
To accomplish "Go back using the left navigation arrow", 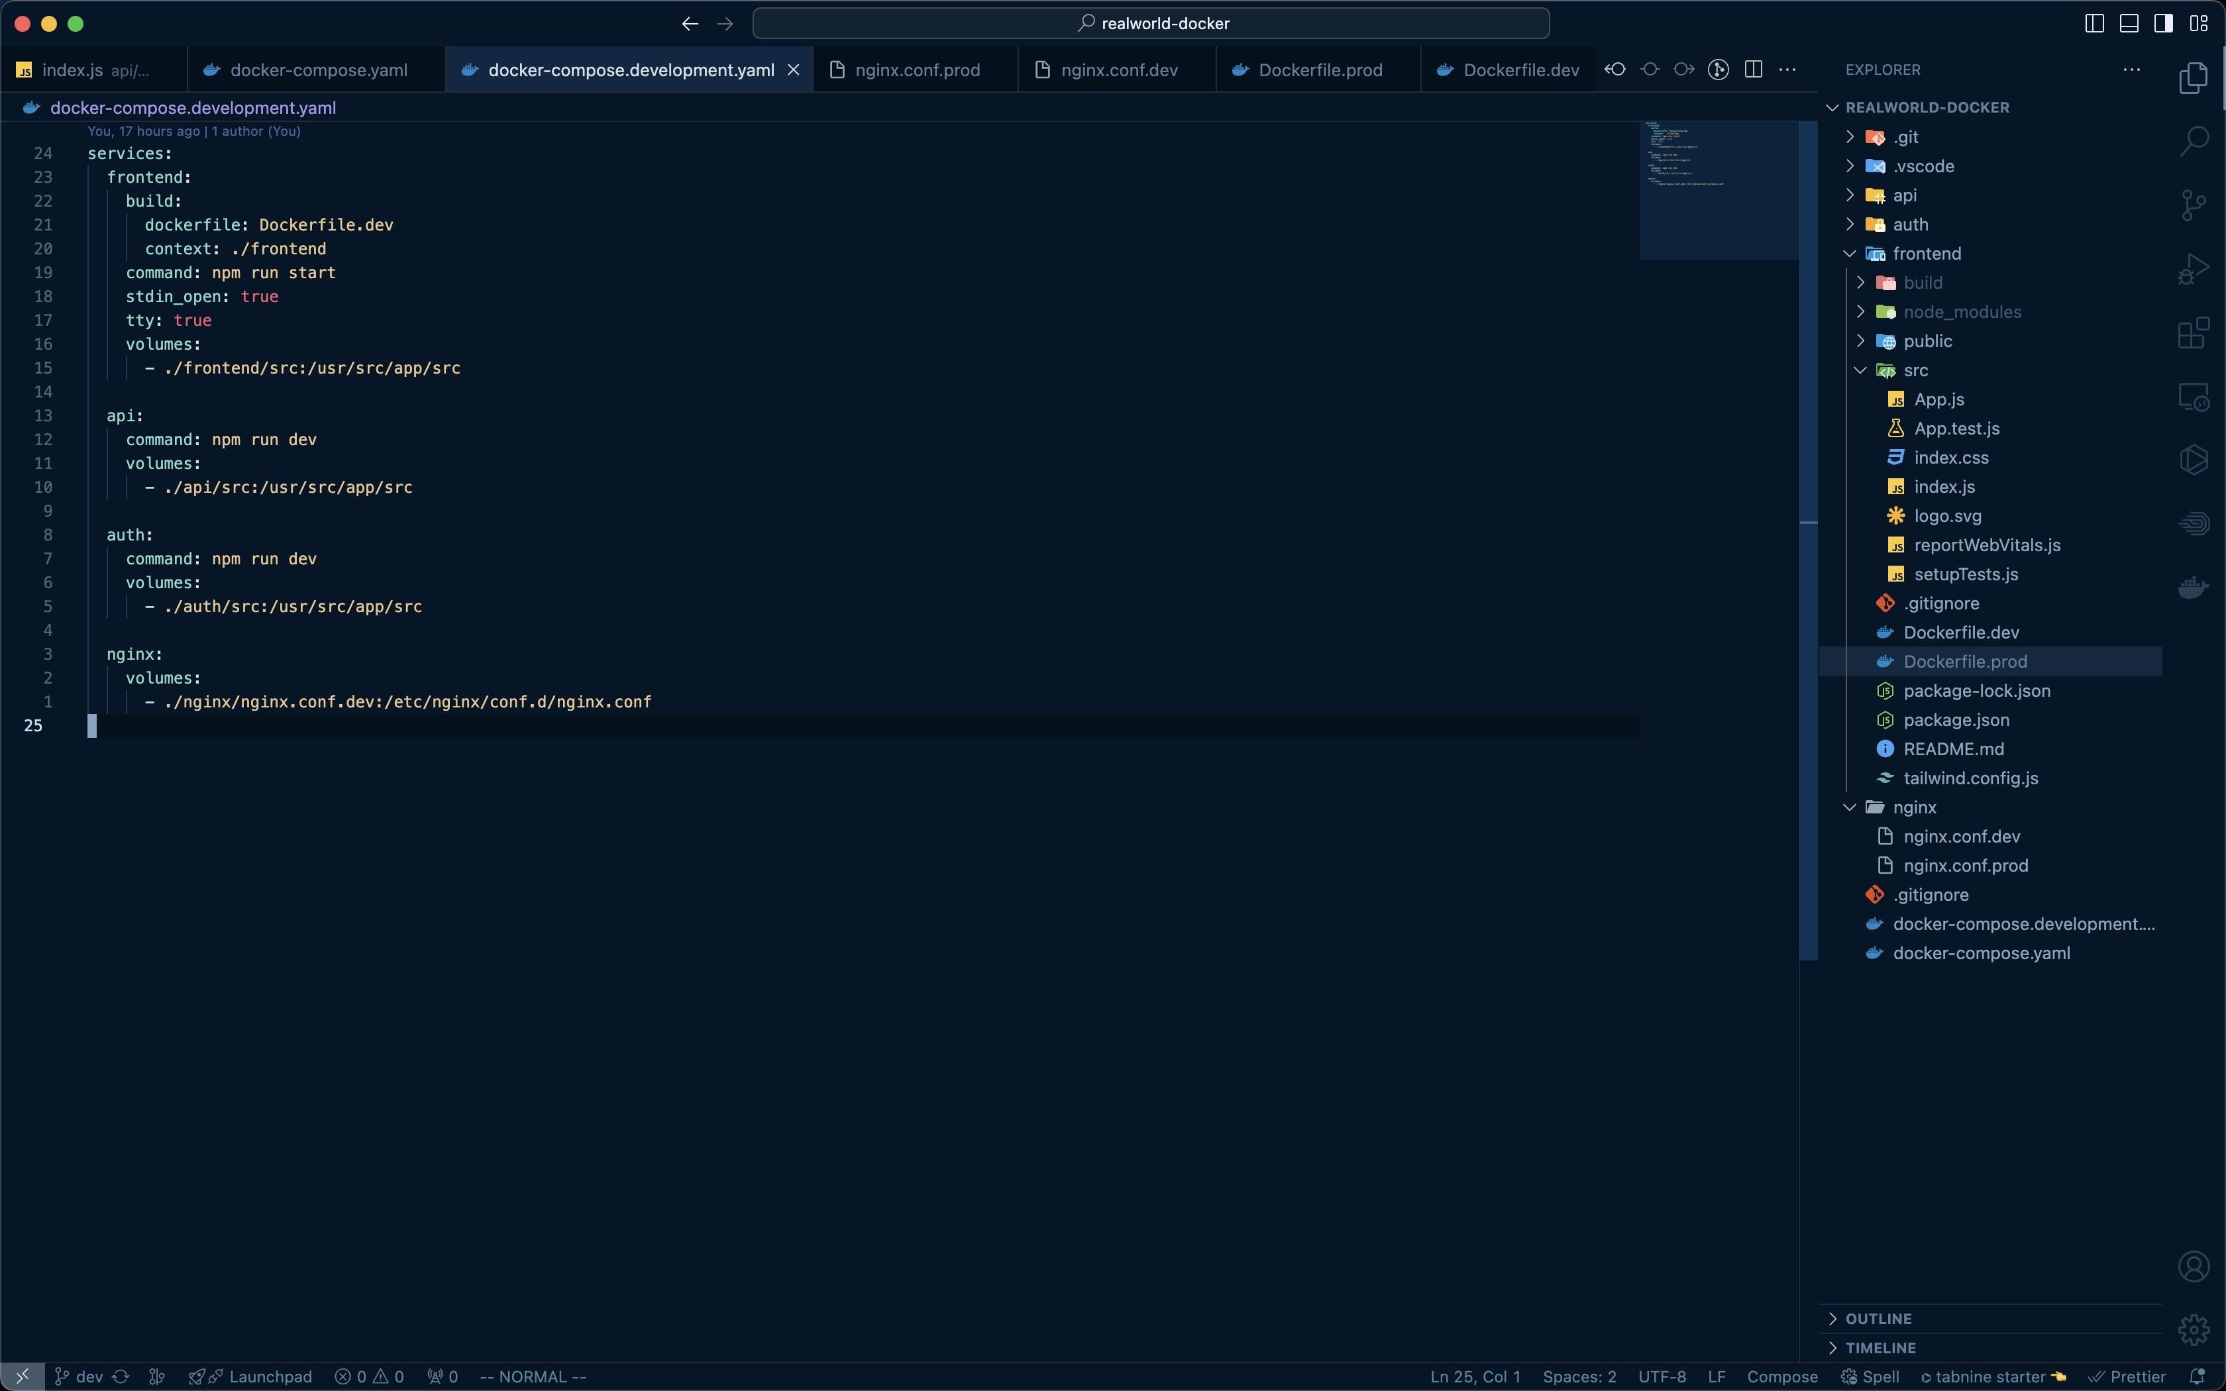I will [690, 24].
